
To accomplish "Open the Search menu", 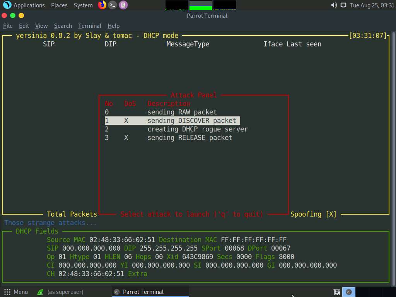I will (x=63, y=26).
